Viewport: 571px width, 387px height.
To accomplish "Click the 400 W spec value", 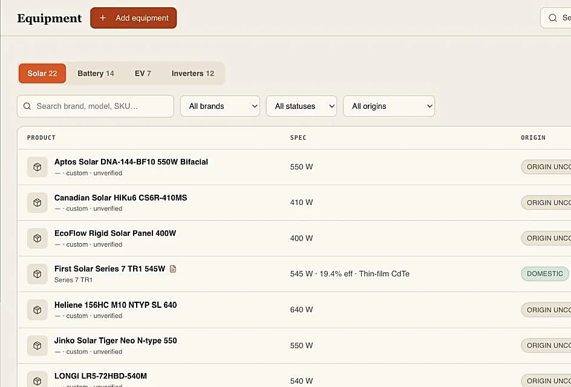I will click(301, 238).
